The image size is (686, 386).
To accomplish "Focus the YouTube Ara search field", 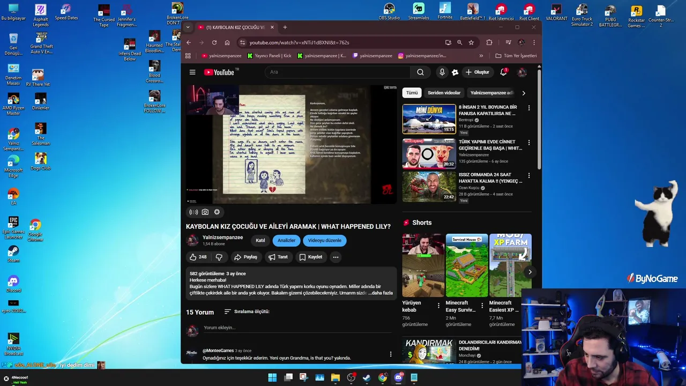I will (x=338, y=72).
